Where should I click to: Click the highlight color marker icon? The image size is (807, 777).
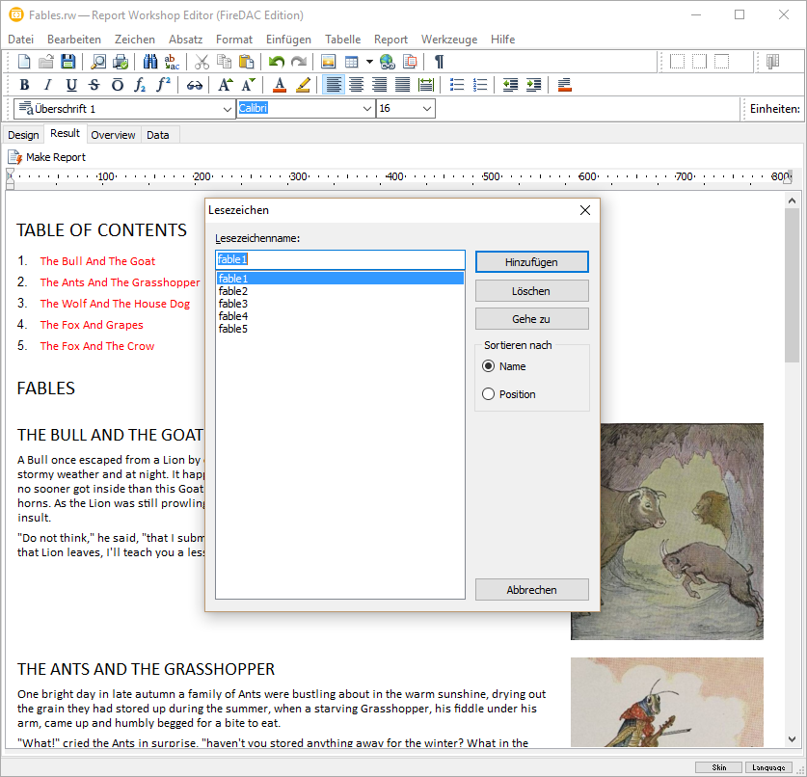[303, 85]
